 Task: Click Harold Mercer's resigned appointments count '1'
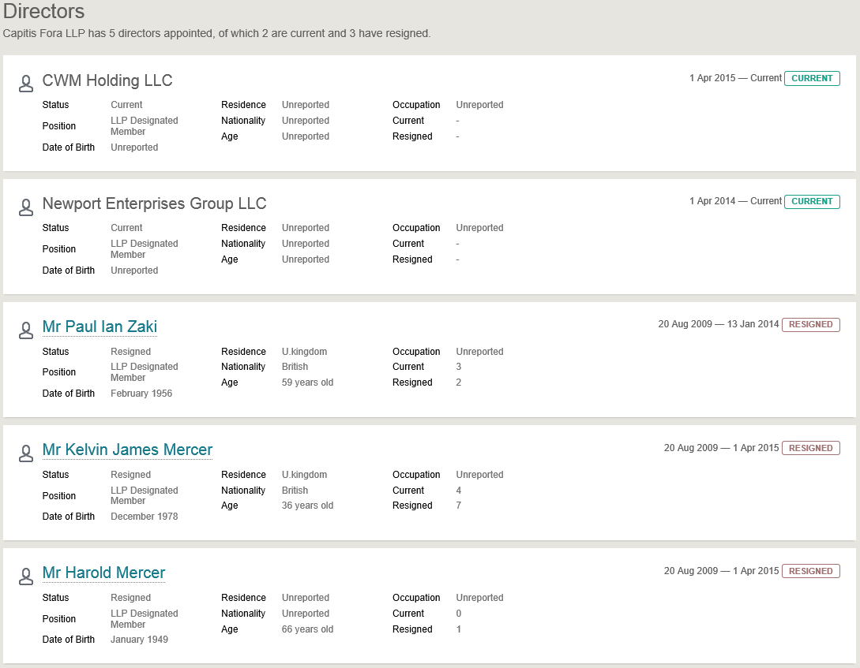(459, 629)
